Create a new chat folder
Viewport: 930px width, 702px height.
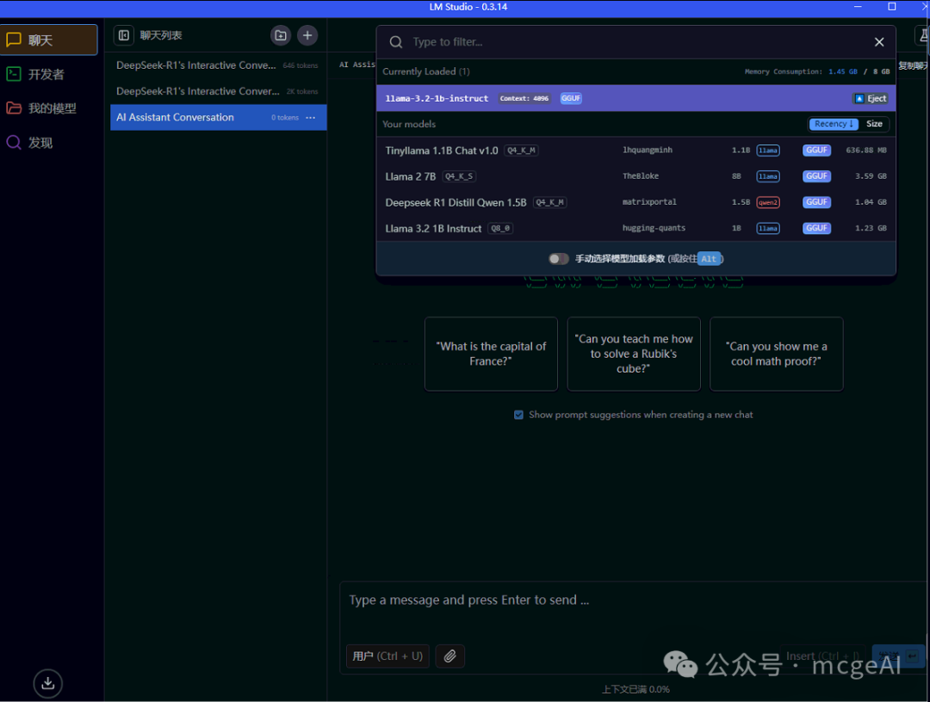coord(281,35)
